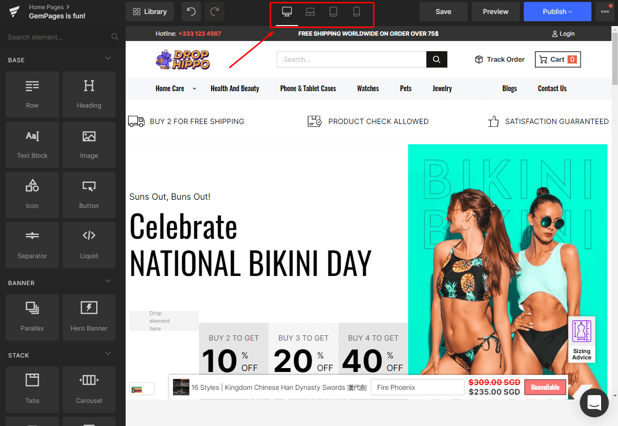Collapse the BASE elements section
618x426 pixels.
108,58
